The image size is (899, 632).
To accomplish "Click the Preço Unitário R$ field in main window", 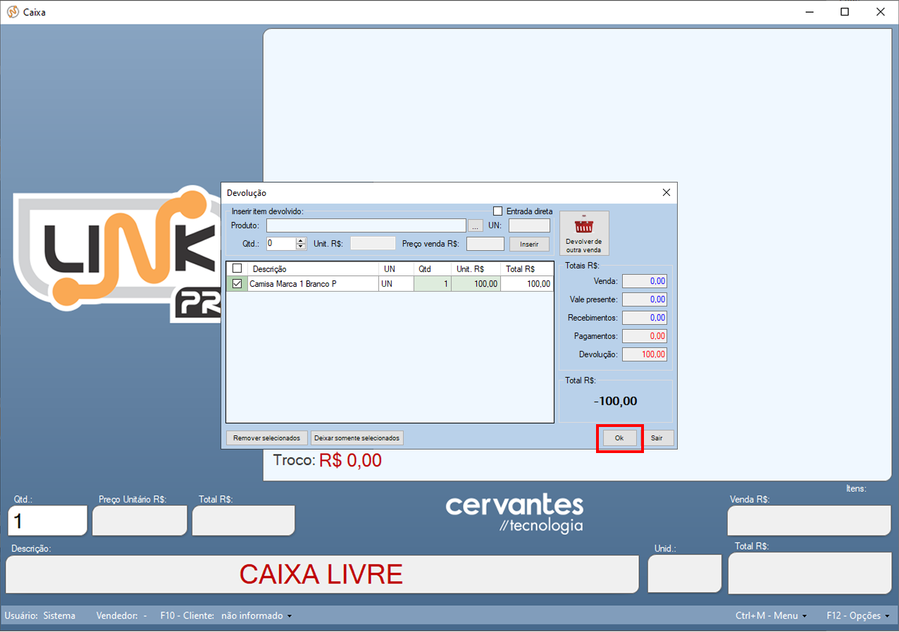I will pos(140,521).
